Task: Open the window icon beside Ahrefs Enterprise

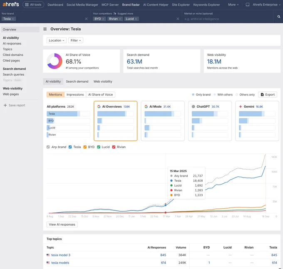Action: point(248,5)
